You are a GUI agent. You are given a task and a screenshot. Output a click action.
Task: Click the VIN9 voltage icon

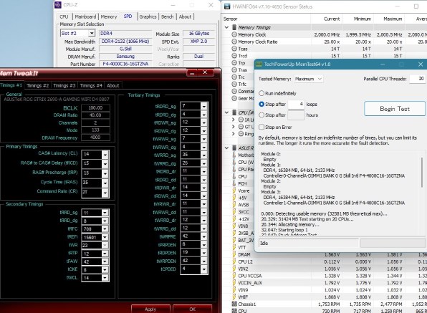tap(234, 290)
